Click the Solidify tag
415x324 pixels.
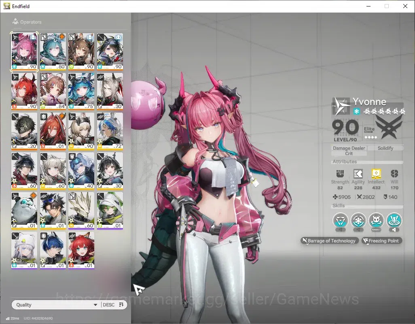[385, 148]
